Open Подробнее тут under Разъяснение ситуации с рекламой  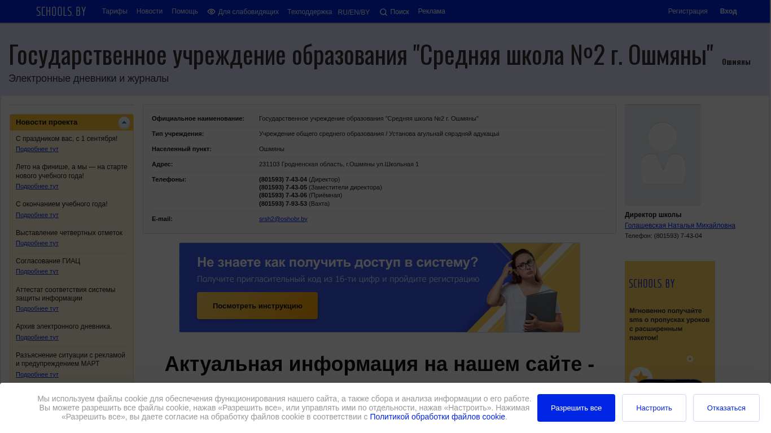37,374
